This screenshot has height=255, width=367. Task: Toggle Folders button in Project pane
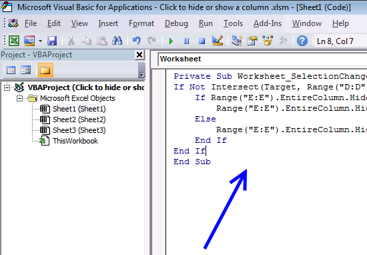pyautogui.click(x=45, y=70)
